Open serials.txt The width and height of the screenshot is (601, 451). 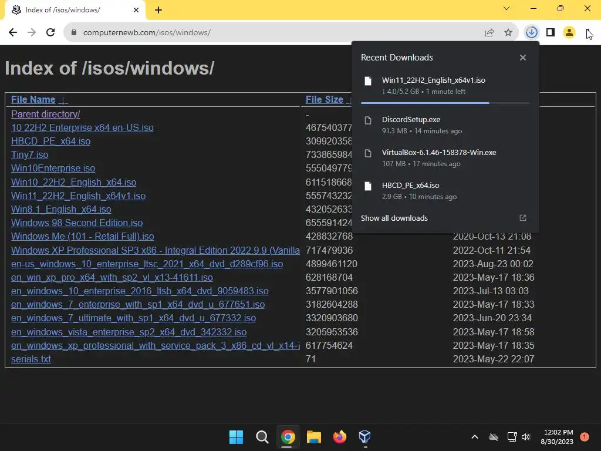[31, 359]
